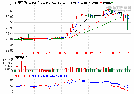Click the RSI_A:6.76 indicator label
The image size is (134, 94).
[22, 76]
